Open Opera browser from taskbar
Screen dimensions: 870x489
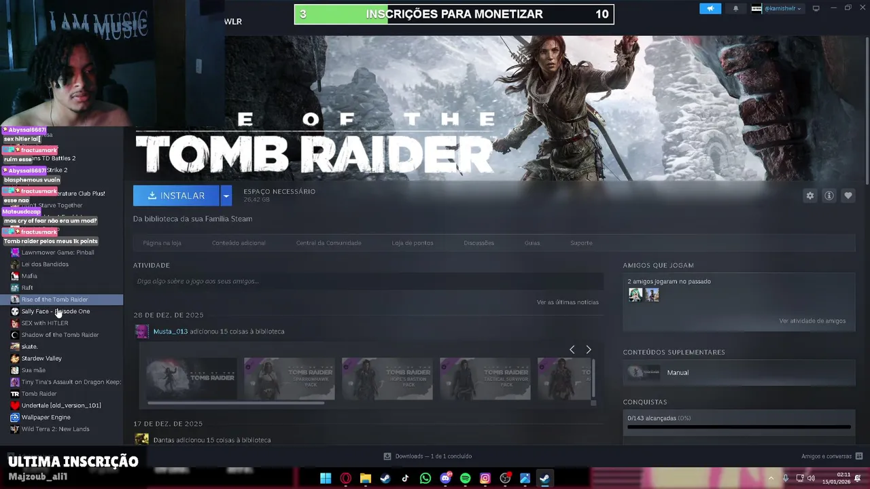(346, 478)
